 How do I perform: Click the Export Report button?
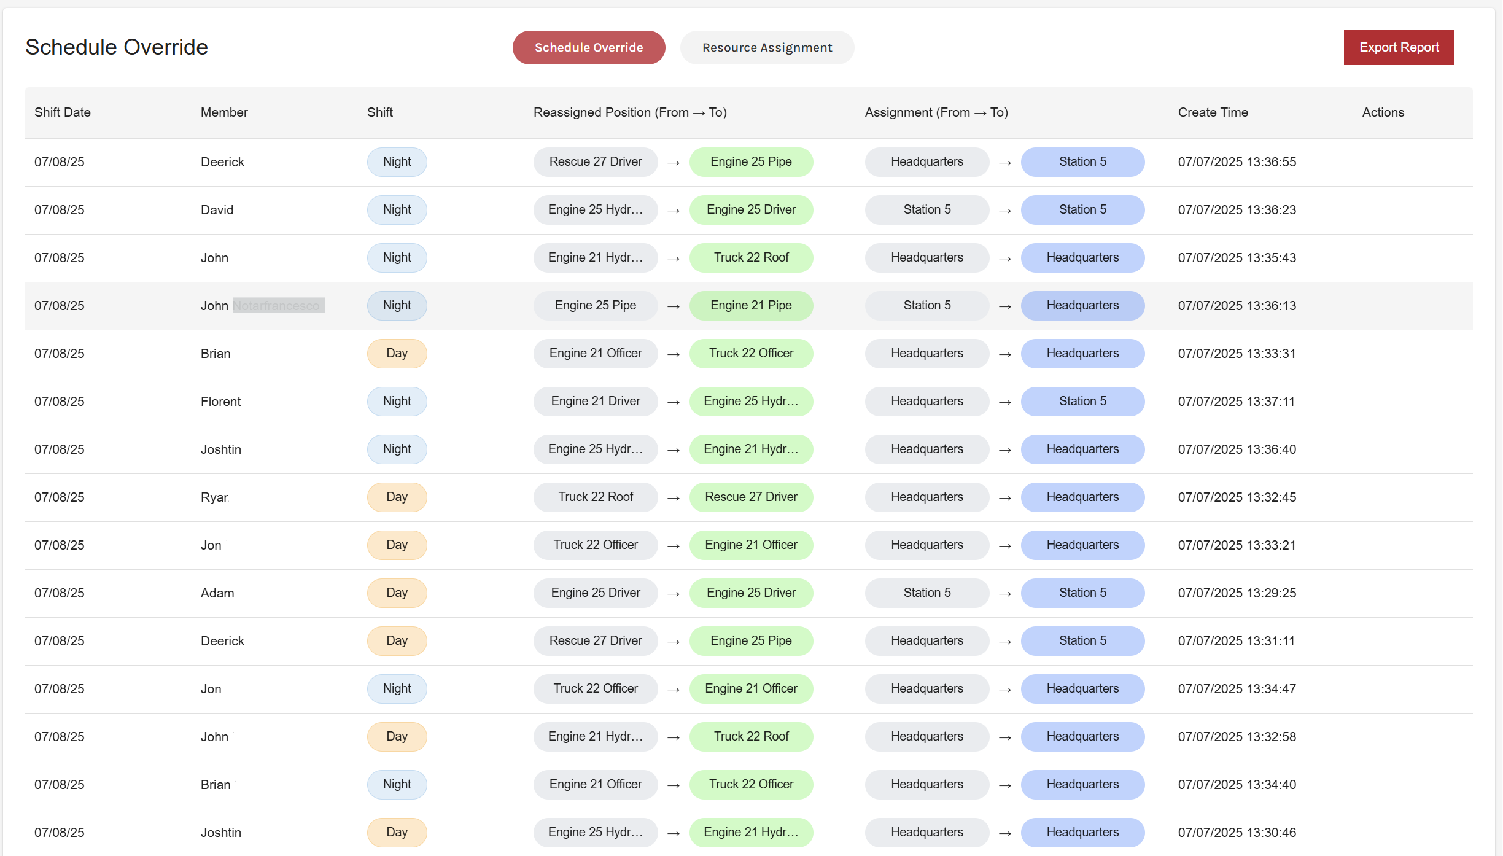click(1399, 47)
